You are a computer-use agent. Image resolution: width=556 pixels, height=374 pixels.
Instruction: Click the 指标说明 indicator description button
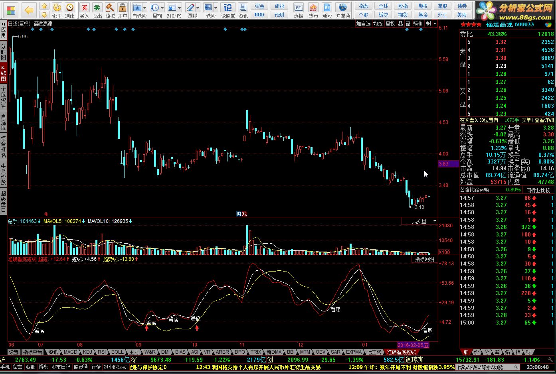(x=424, y=259)
